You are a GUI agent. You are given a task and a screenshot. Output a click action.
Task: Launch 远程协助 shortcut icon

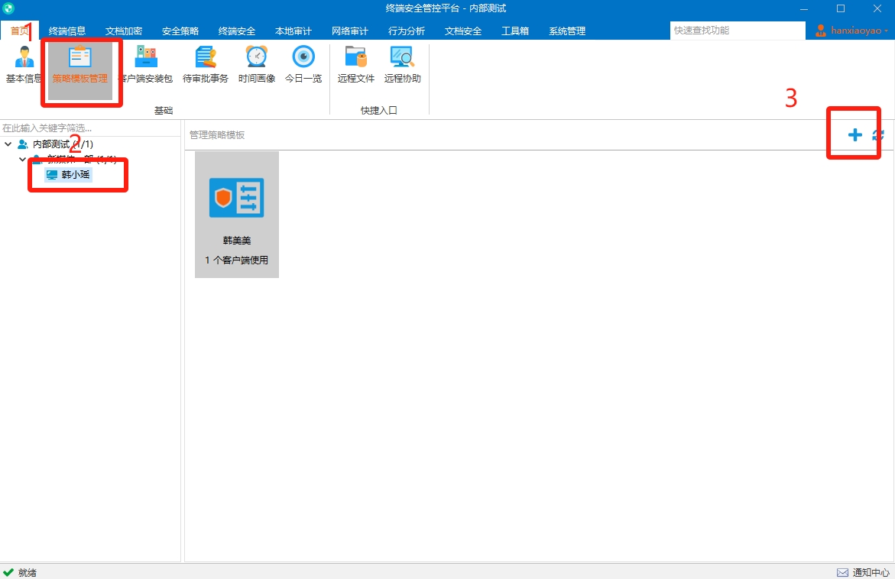403,64
